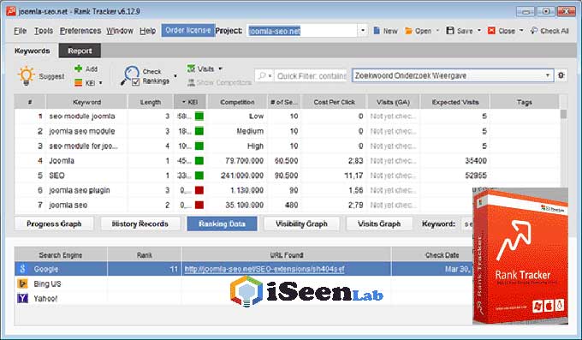Click the Suggest lightbulb icon
The image size is (582, 340).
point(27,76)
